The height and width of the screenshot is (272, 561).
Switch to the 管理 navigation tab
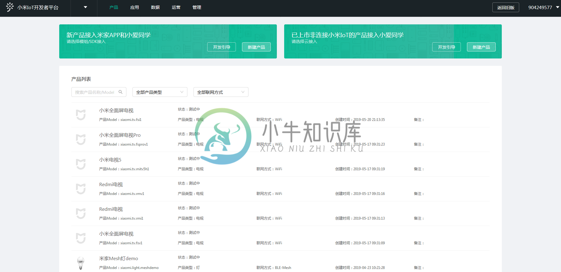pos(197,7)
